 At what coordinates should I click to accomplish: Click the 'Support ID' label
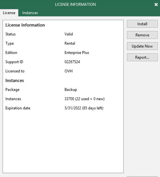[14, 62]
